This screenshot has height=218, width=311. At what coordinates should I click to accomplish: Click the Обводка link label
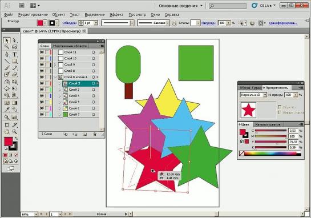(x=70, y=23)
